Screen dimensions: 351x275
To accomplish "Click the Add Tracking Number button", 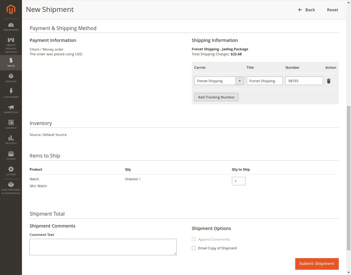I will [x=216, y=97].
